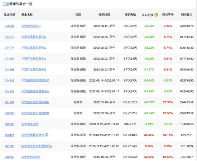Open fund code 014988
Viewport: 197px width, 161px height.
coord(10,70)
